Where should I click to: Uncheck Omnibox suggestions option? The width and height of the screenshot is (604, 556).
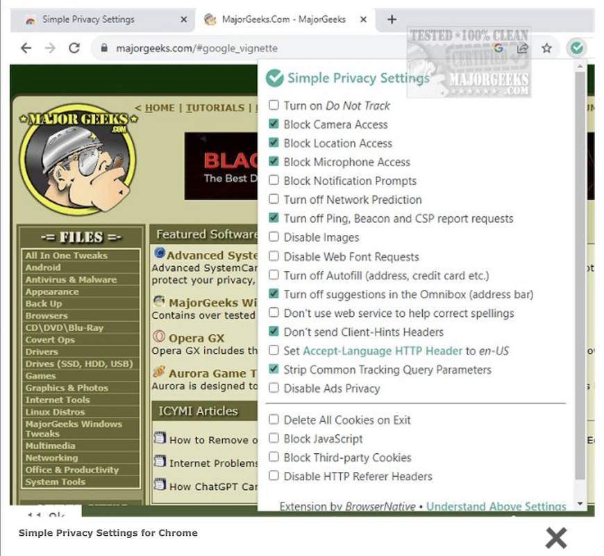tap(274, 294)
